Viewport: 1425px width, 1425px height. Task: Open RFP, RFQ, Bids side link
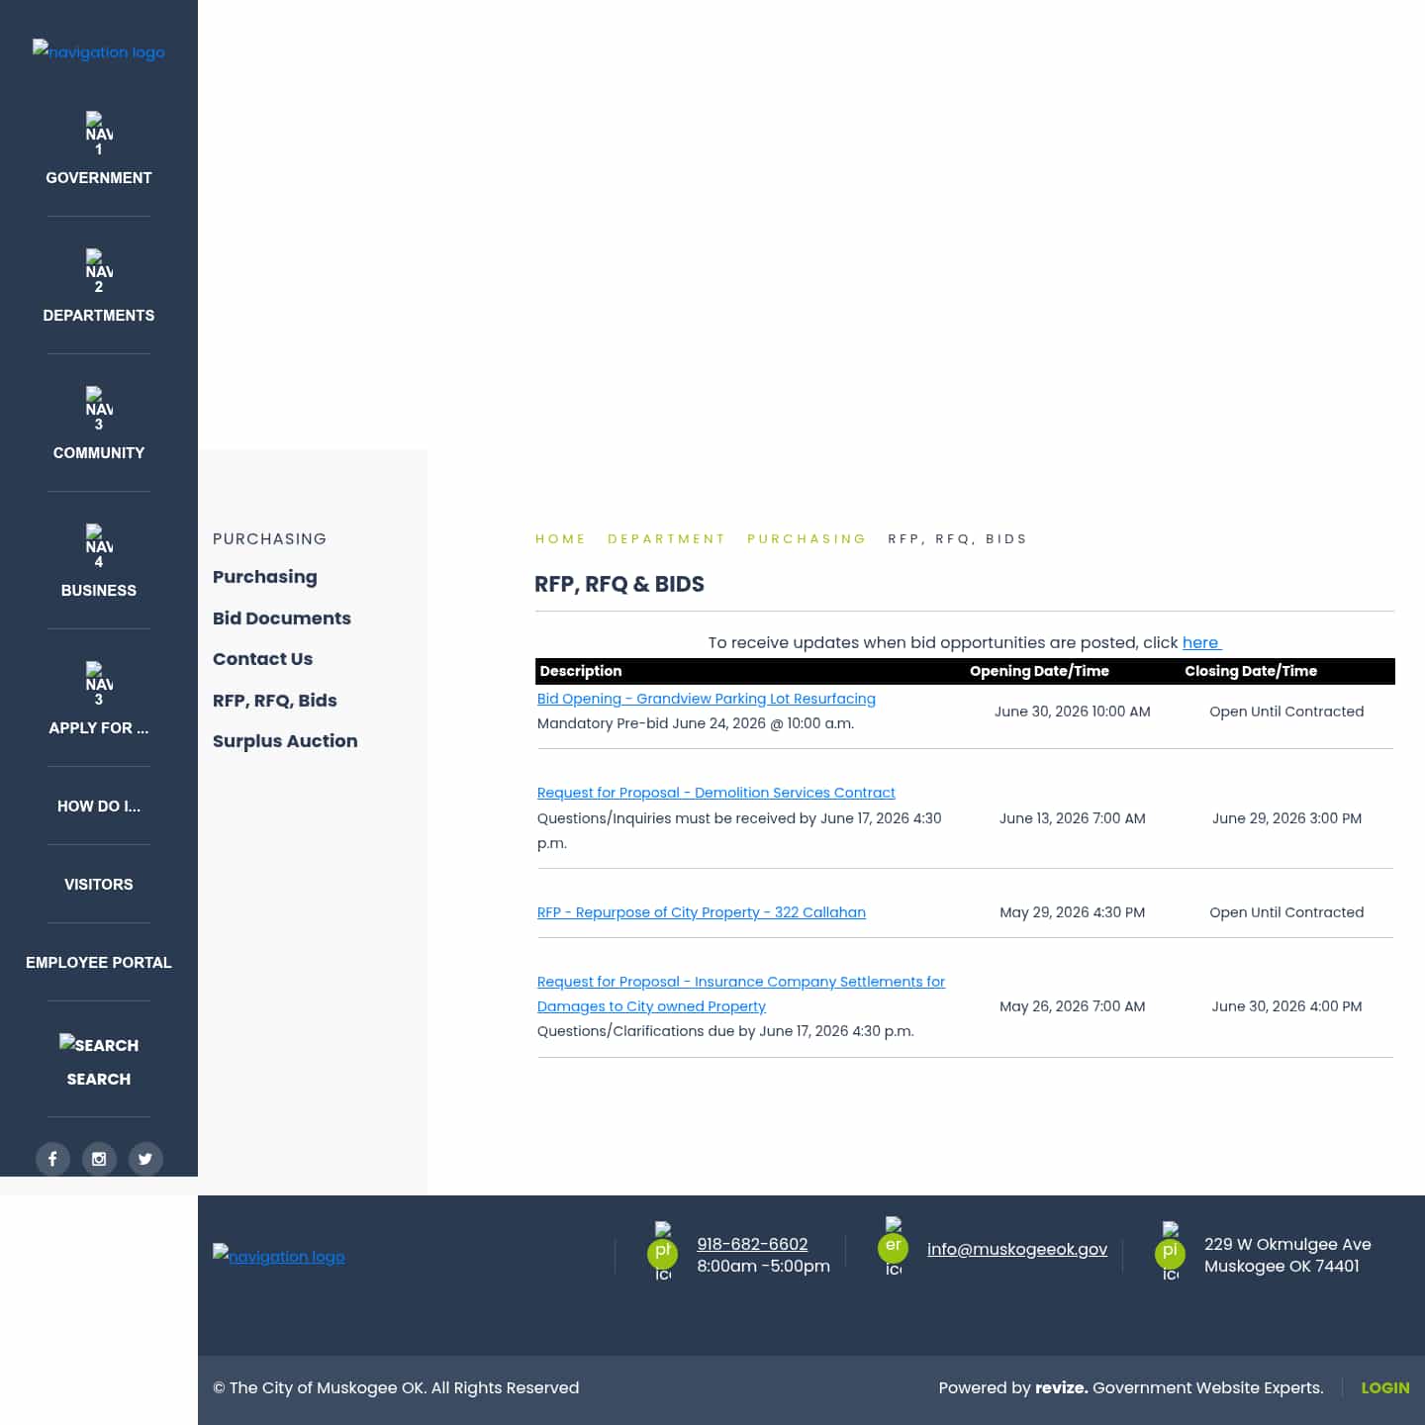pos(275,701)
